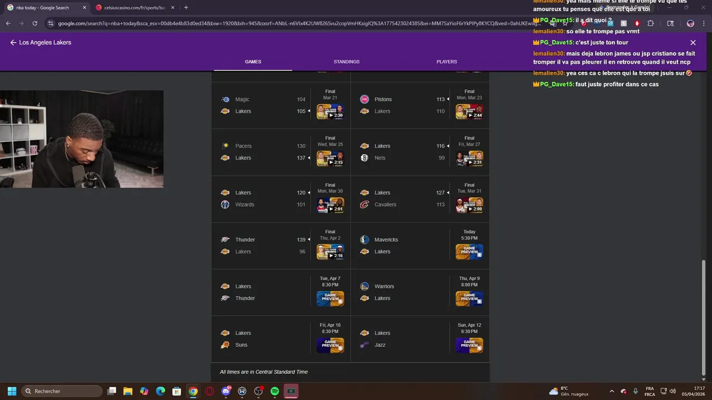Screen dimensions: 712x400
Task: Switch to the celsiuscasino.com browser tab
Action: (135, 8)
